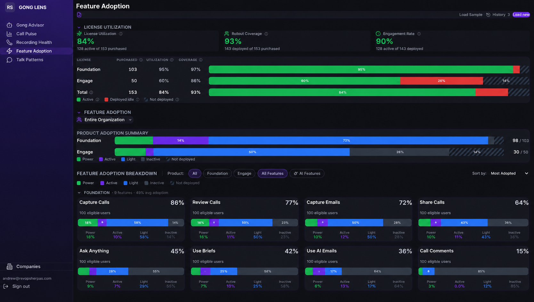Click info icon beside Engagement Rate
534x302 pixels.
pyautogui.click(x=419, y=34)
